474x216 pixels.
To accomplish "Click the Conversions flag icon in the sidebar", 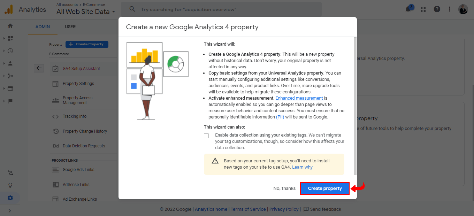I will coord(10,101).
